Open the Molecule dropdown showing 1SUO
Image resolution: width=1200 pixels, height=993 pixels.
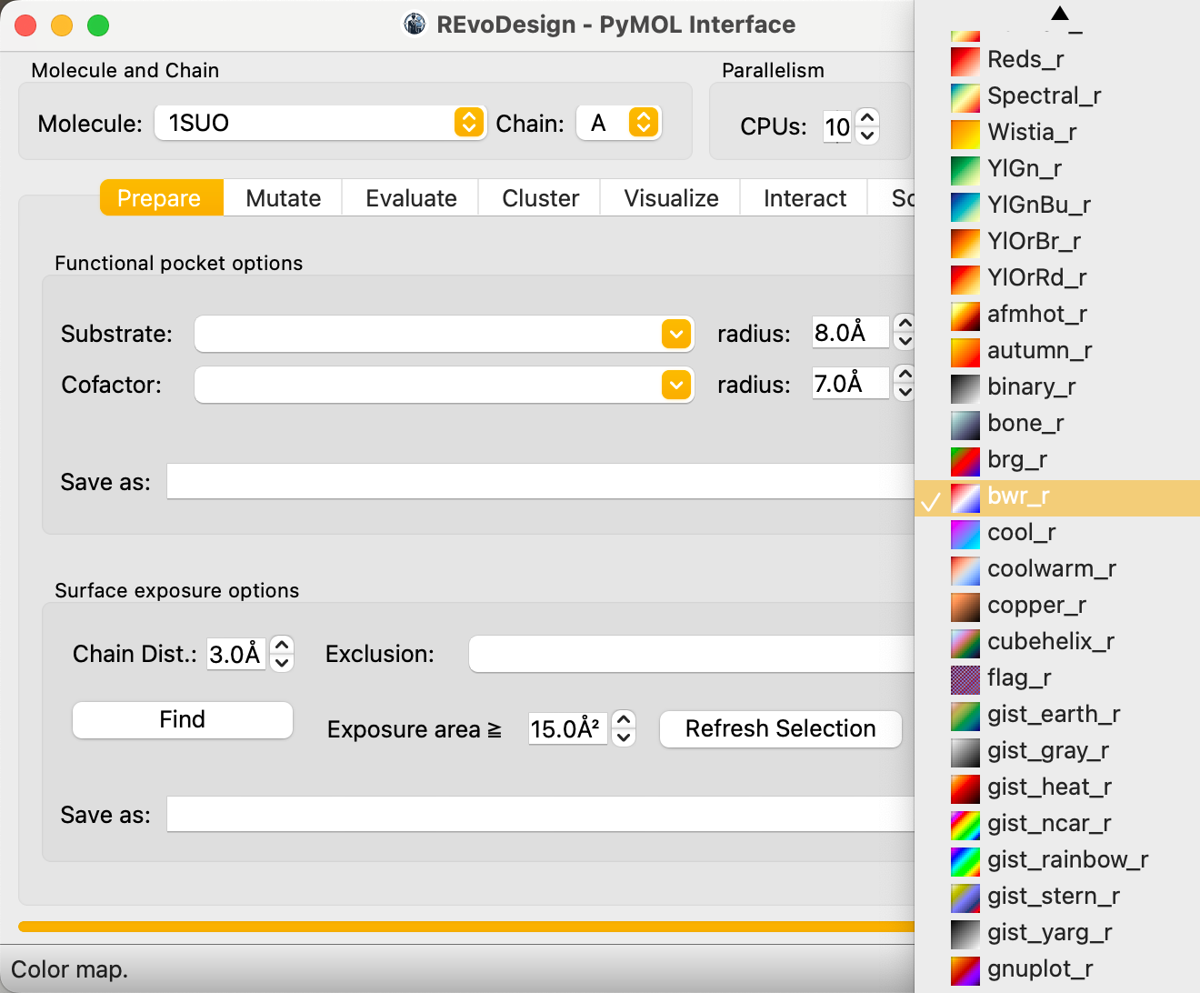coord(319,123)
